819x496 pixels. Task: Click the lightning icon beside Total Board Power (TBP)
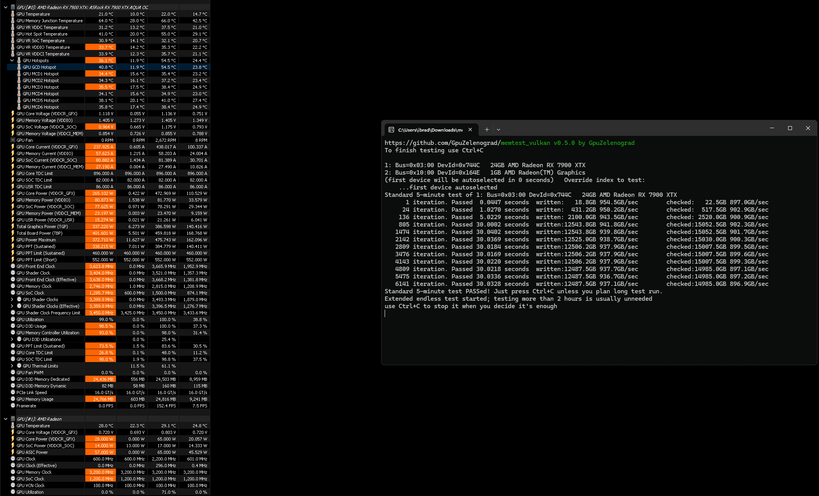[13, 233]
